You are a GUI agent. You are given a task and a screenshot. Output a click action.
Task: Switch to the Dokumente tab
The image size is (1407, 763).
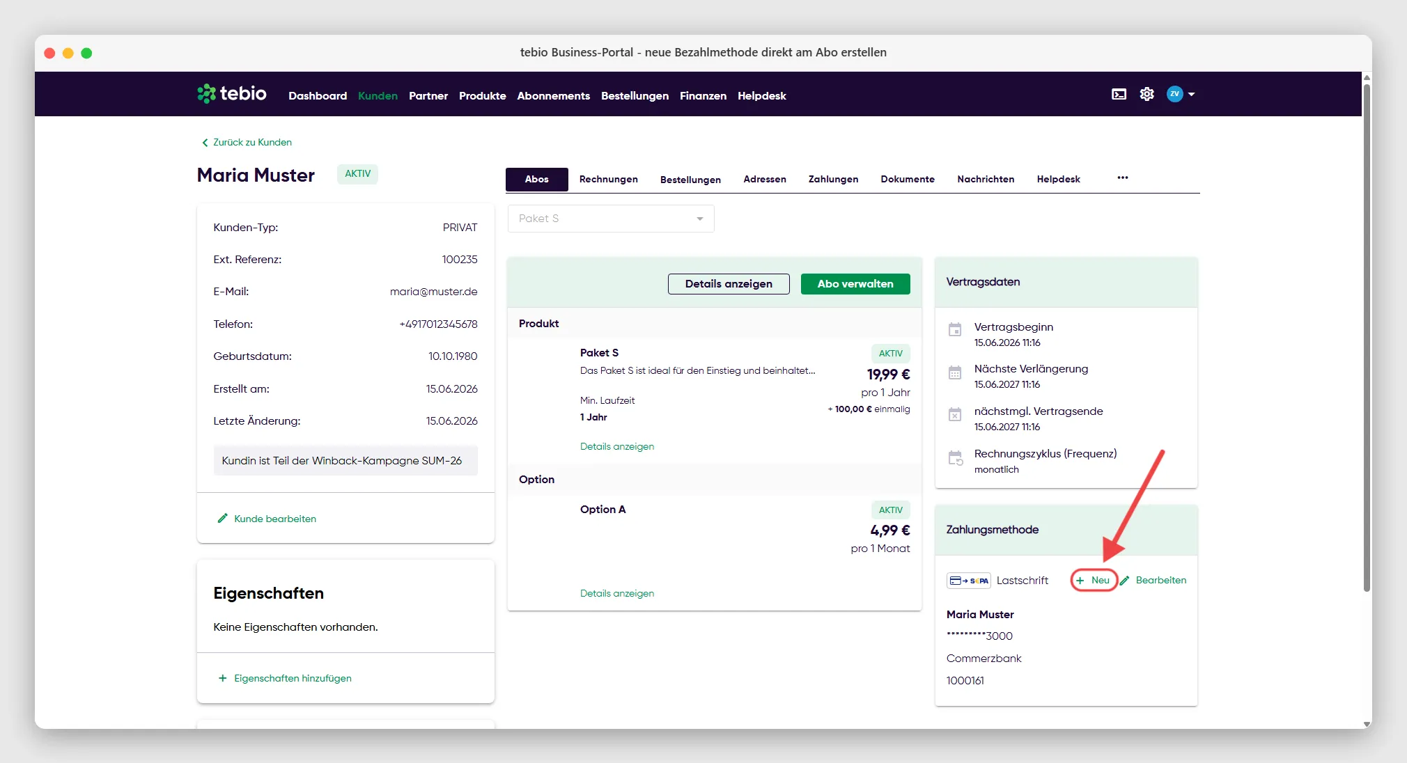point(908,179)
